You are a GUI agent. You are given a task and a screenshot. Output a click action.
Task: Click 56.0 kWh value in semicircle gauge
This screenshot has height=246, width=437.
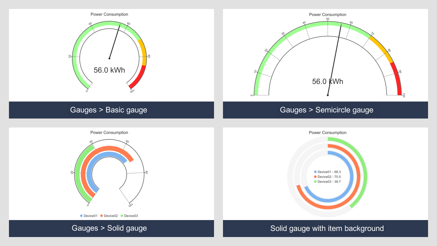point(328,81)
